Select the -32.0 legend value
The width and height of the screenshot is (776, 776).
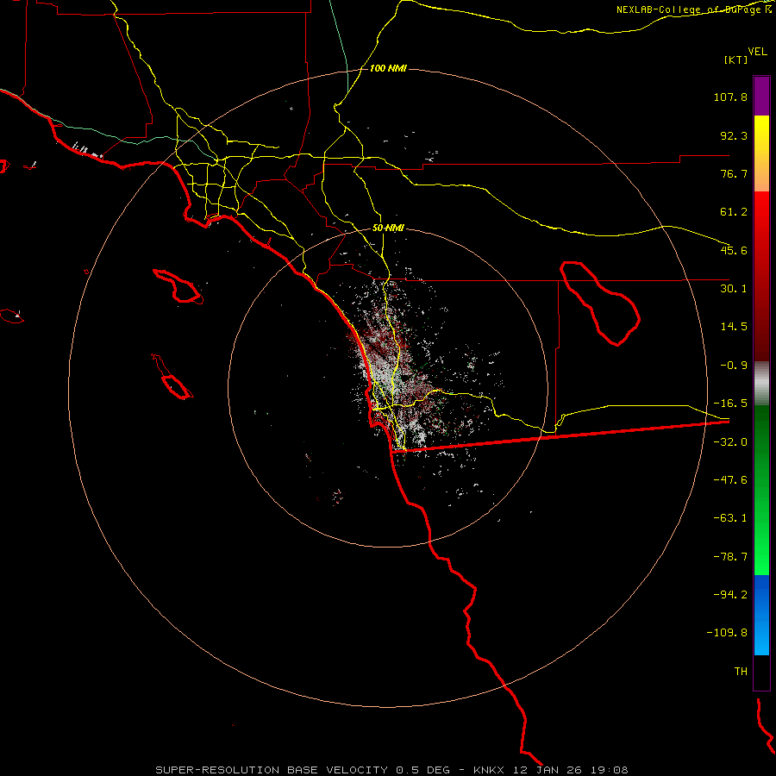click(x=730, y=442)
